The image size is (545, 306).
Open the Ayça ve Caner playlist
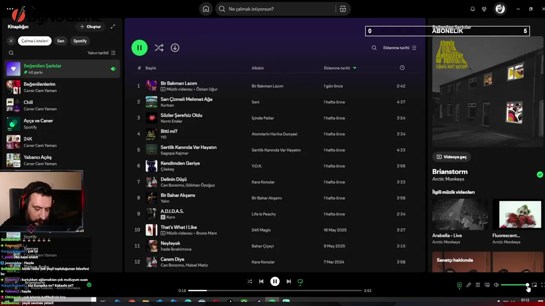point(62,124)
